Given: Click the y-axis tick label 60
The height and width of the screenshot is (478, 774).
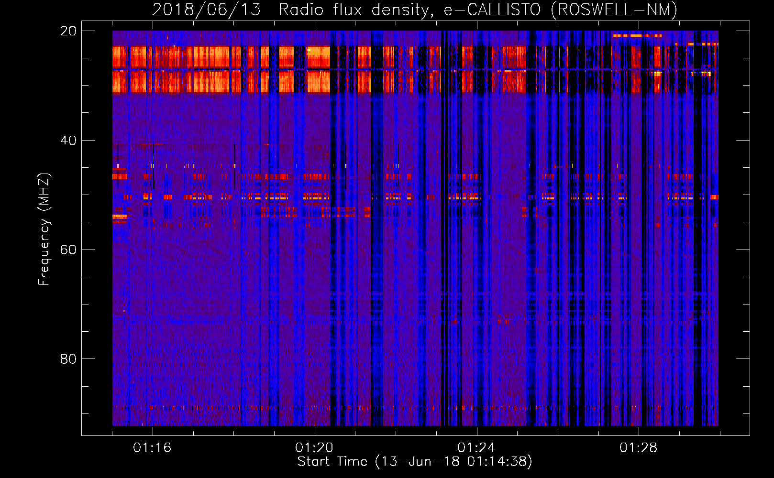Looking at the screenshot, I should (68, 250).
